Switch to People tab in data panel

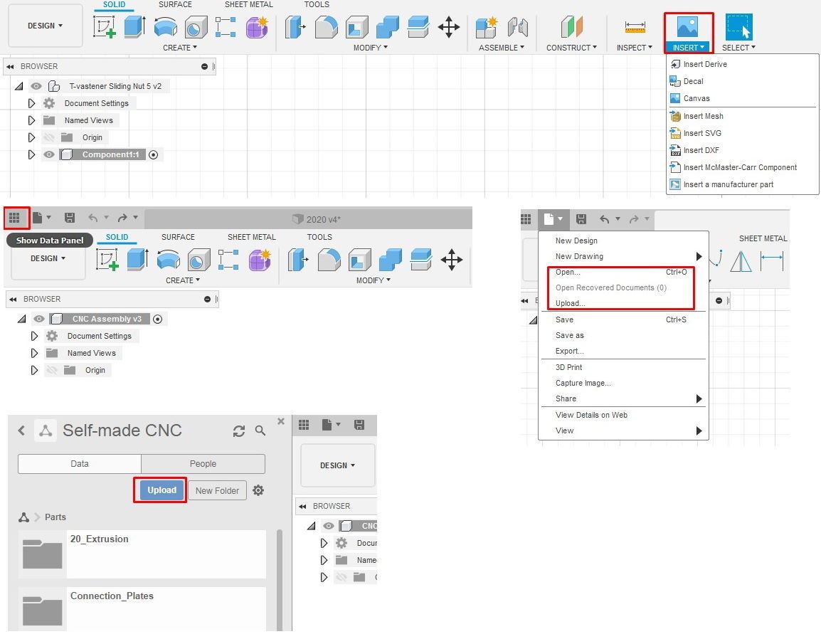(203, 464)
